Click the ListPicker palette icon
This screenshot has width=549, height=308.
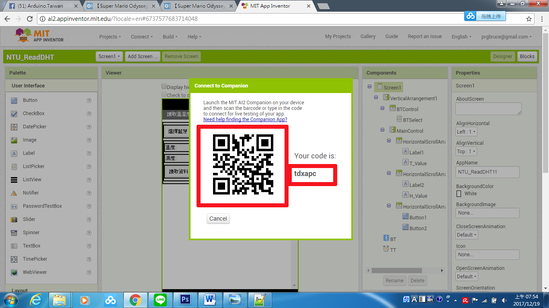tap(14, 166)
